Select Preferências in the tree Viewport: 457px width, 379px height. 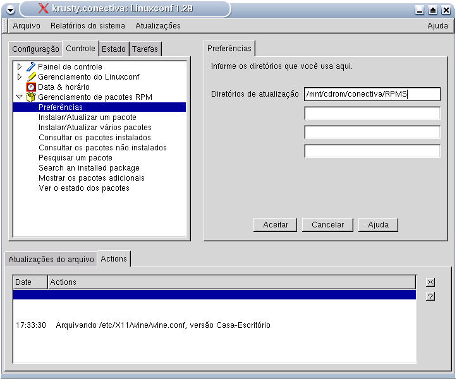click(99, 107)
